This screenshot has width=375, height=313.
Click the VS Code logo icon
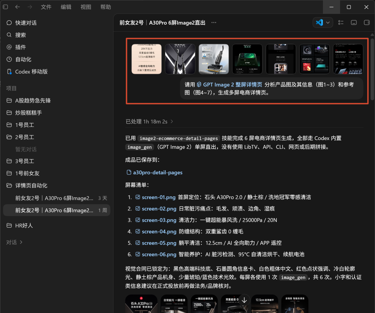point(319,23)
